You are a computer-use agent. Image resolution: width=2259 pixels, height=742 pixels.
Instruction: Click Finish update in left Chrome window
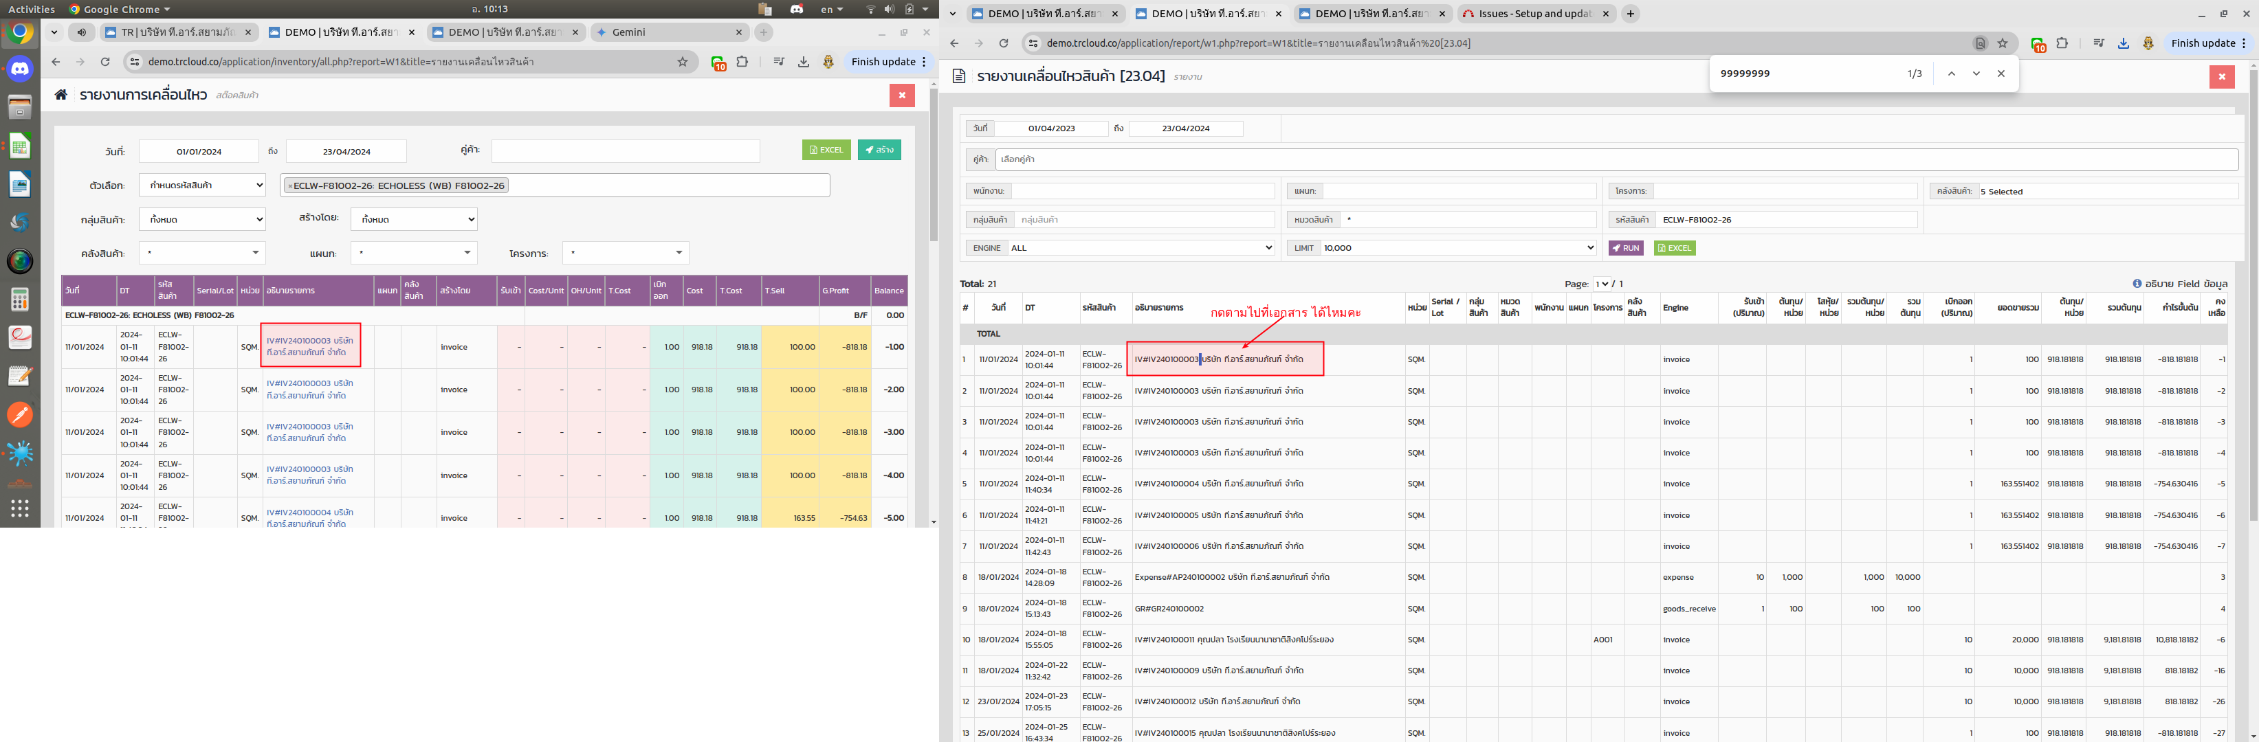coord(888,61)
